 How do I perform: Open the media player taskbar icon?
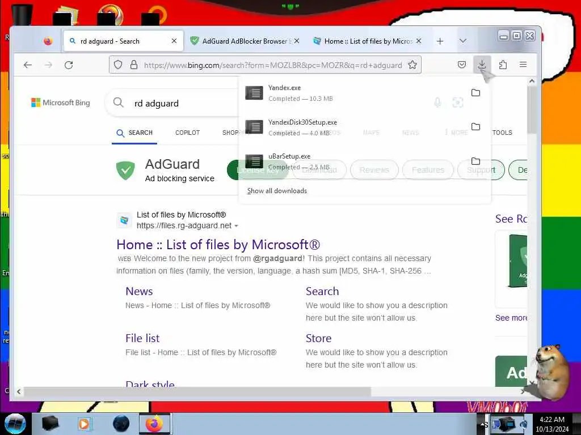[84, 424]
